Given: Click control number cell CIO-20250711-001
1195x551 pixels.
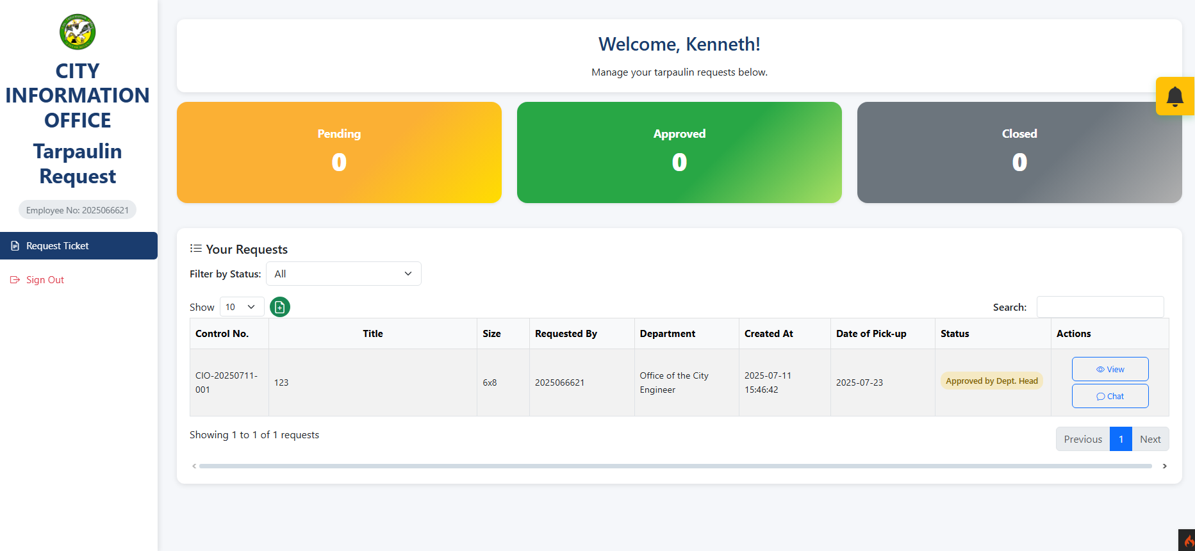Looking at the screenshot, I should [229, 382].
